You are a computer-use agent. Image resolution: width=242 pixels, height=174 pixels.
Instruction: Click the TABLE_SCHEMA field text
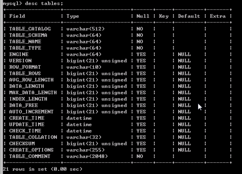tap(28, 35)
